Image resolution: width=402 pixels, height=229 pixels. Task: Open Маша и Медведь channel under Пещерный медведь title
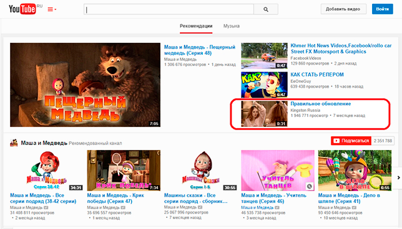pyautogui.click(x=180, y=59)
